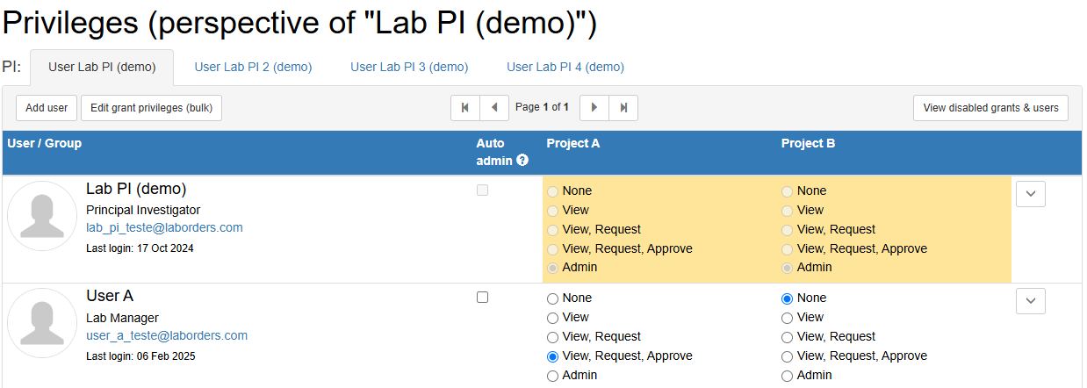Expand Lab PI (demo) row options dropdown
1087x388 pixels.
pos(1031,193)
